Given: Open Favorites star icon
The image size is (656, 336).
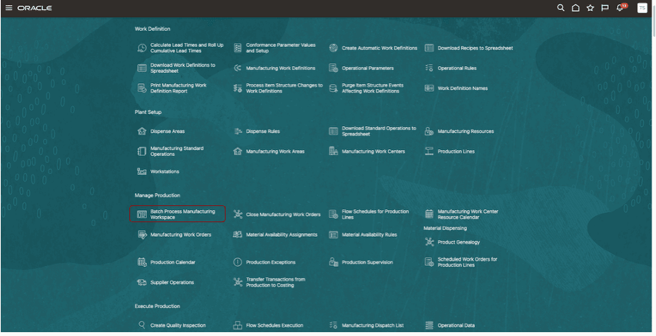Looking at the screenshot, I should (591, 8).
